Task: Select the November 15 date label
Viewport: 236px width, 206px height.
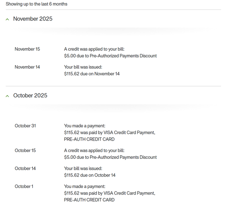Action: click(27, 49)
